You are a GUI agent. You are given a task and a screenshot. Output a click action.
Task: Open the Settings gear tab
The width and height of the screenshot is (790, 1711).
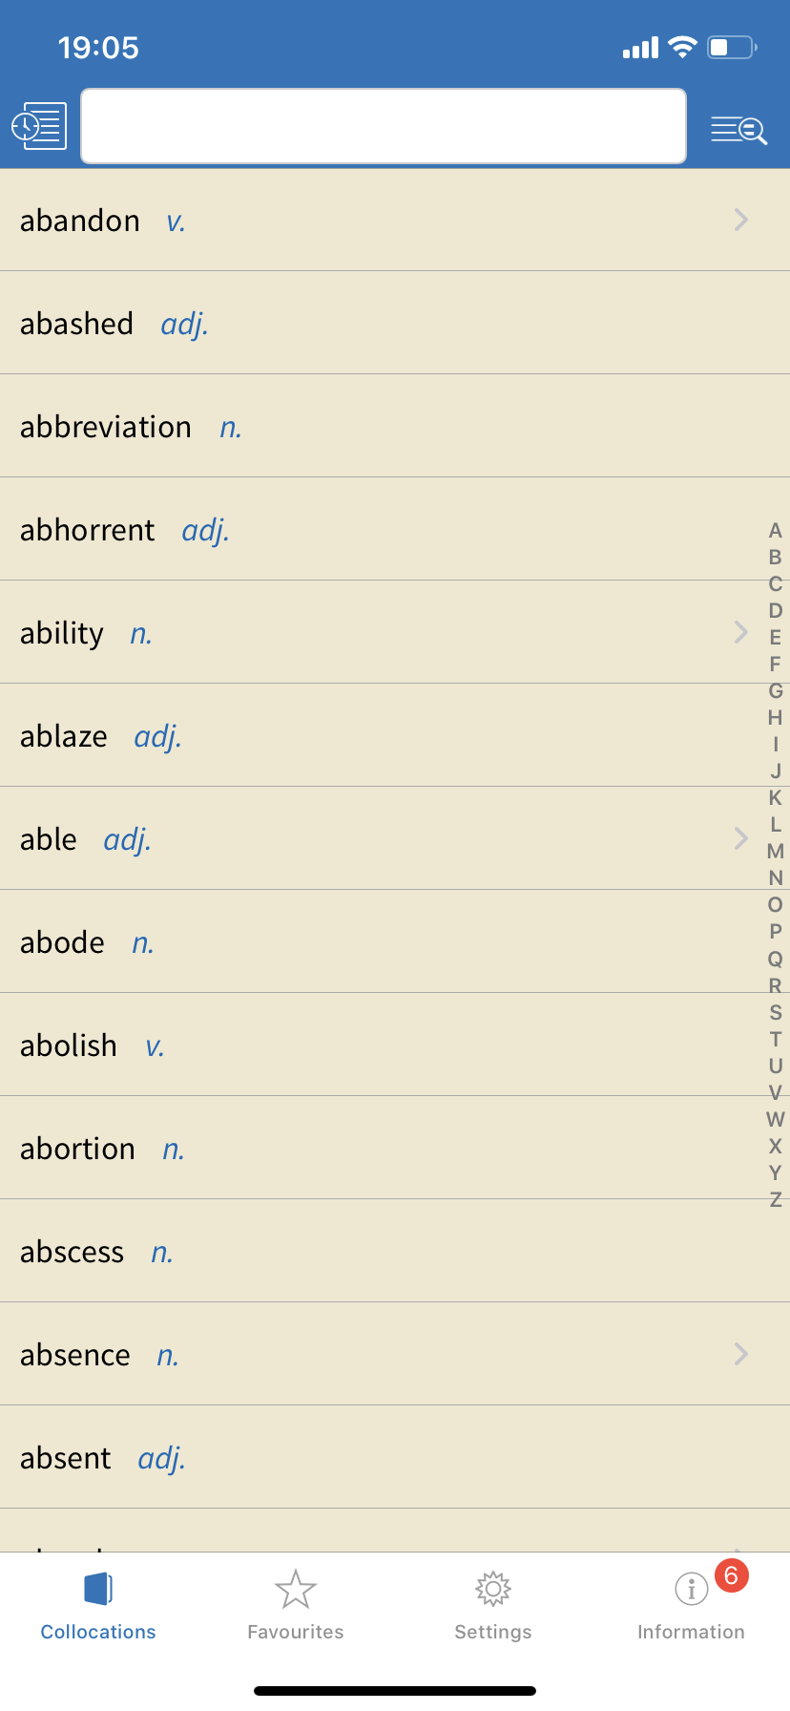coord(493,1605)
